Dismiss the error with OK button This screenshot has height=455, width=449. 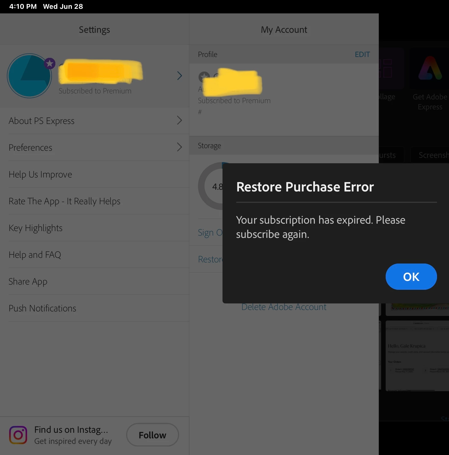pos(411,277)
